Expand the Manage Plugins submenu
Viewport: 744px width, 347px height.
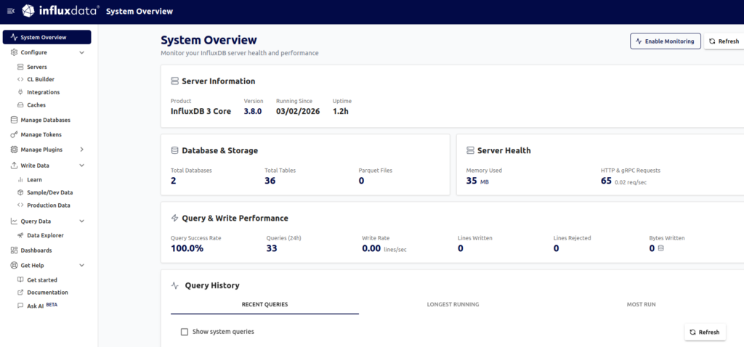click(81, 150)
